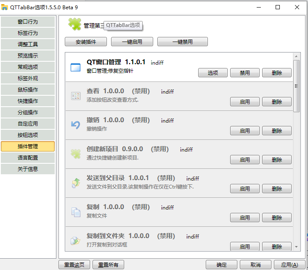Disable the QT窗口管理 plugin with 禁用
The height and width of the screenshot is (270, 308).
point(245,73)
